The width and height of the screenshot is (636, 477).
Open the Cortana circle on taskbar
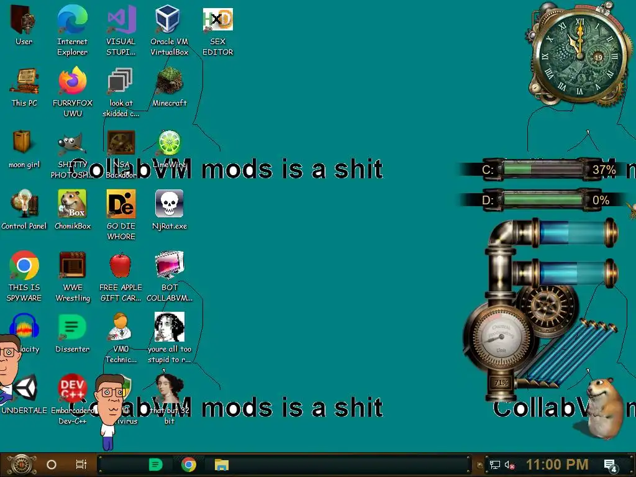click(51, 465)
